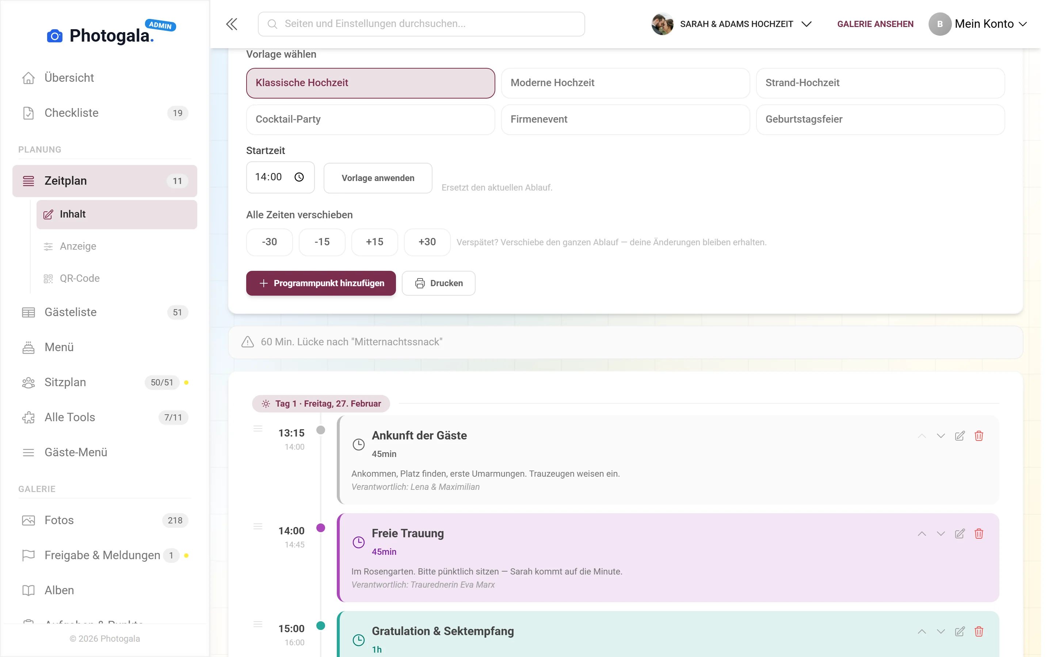Select the Klassische Hochzeit template

(370, 83)
